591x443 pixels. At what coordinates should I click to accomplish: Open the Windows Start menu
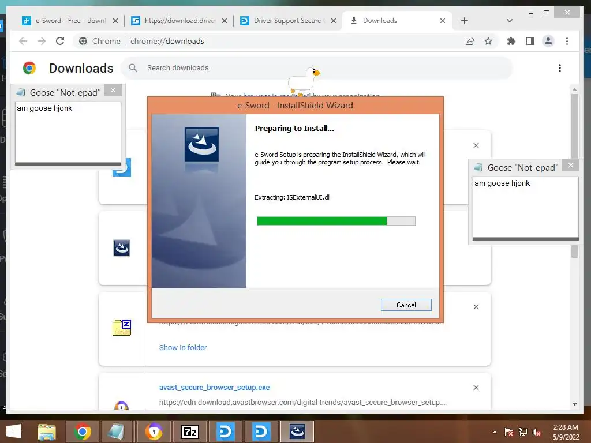point(14,431)
